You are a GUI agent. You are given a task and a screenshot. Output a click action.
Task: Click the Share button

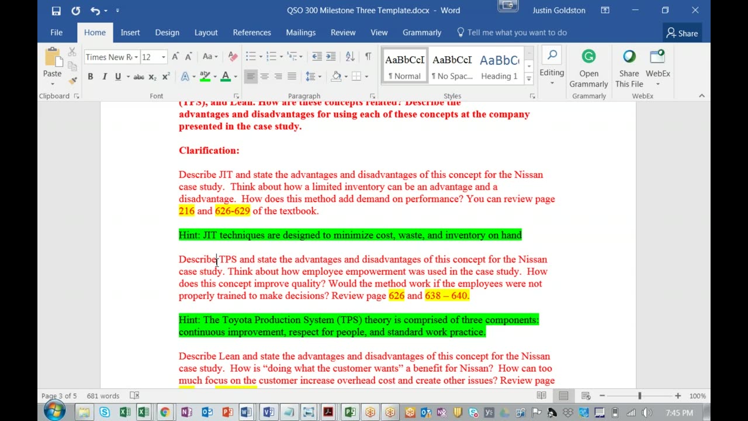click(682, 33)
